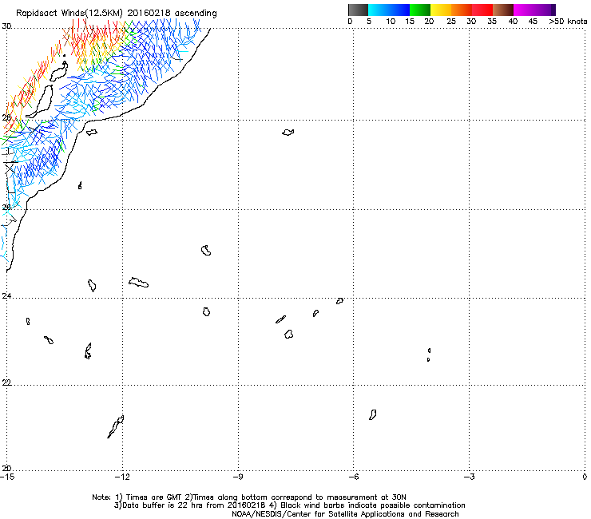Click the longitude axis label '-9'
This screenshot has width=591, height=519.
coord(238,477)
